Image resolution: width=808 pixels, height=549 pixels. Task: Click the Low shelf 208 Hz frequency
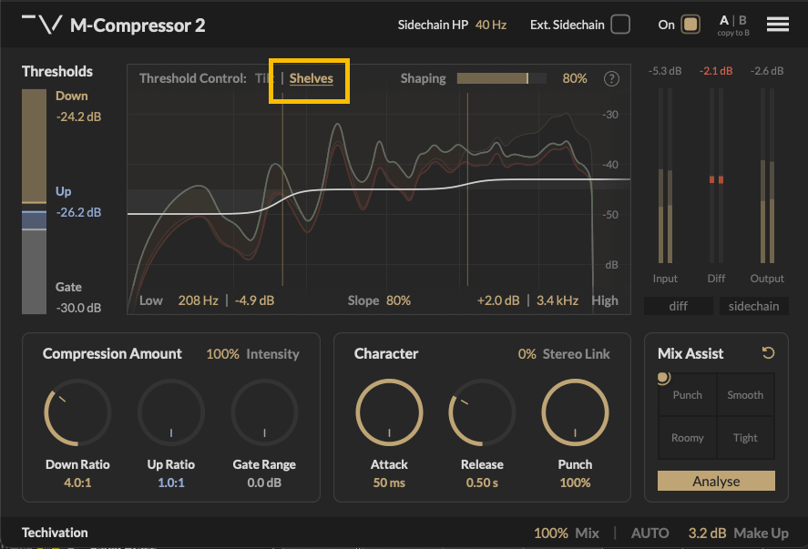click(x=198, y=300)
